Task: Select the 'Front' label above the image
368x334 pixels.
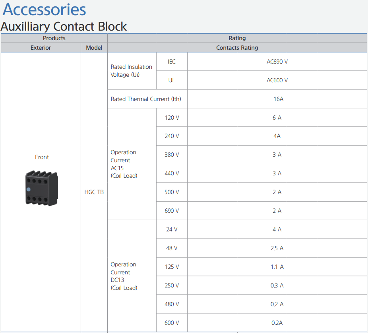Action: coord(42,157)
